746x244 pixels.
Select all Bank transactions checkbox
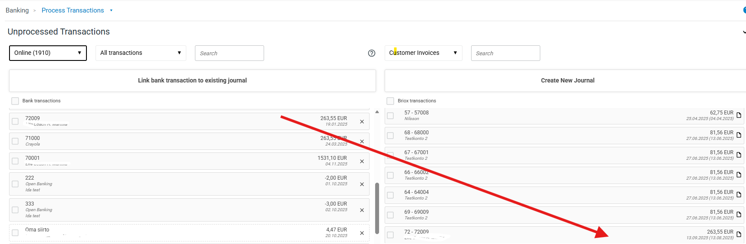tap(15, 101)
